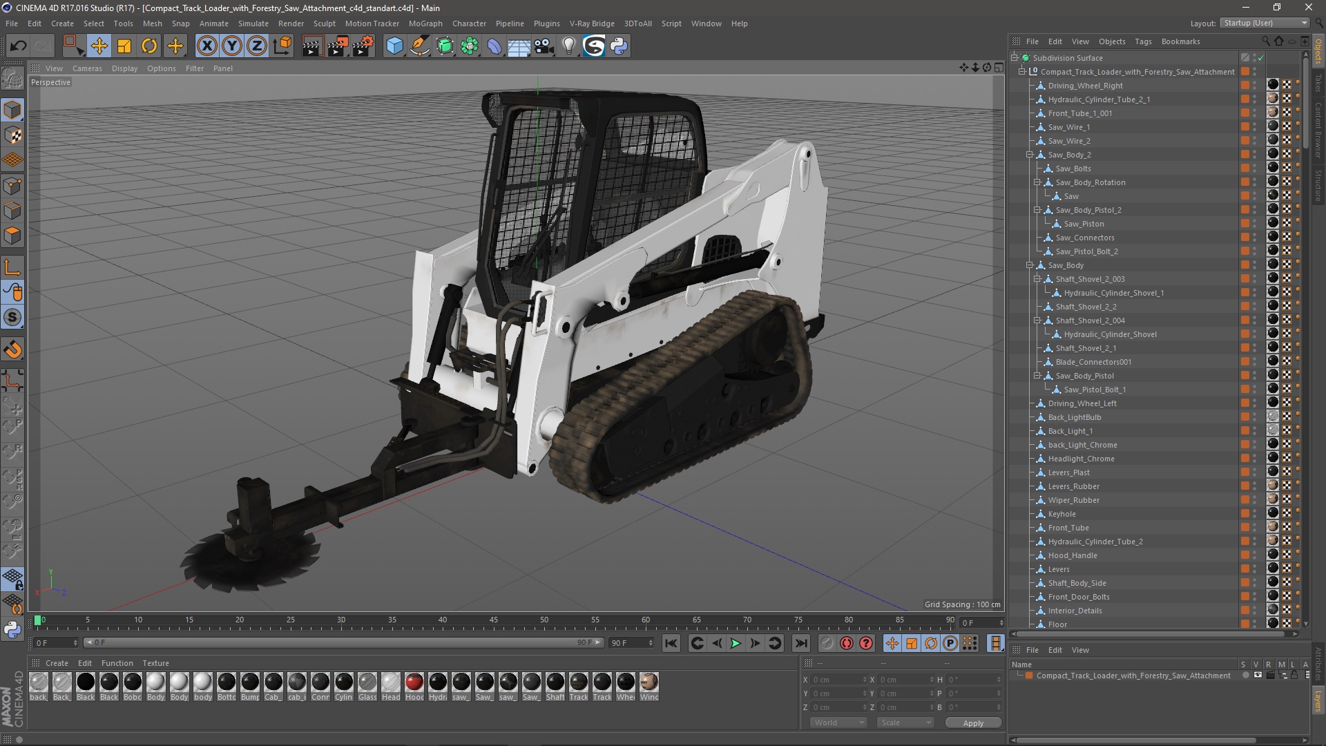Toggle viewport maximize icon
The image size is (1326, 746).
tap(999, 68)
